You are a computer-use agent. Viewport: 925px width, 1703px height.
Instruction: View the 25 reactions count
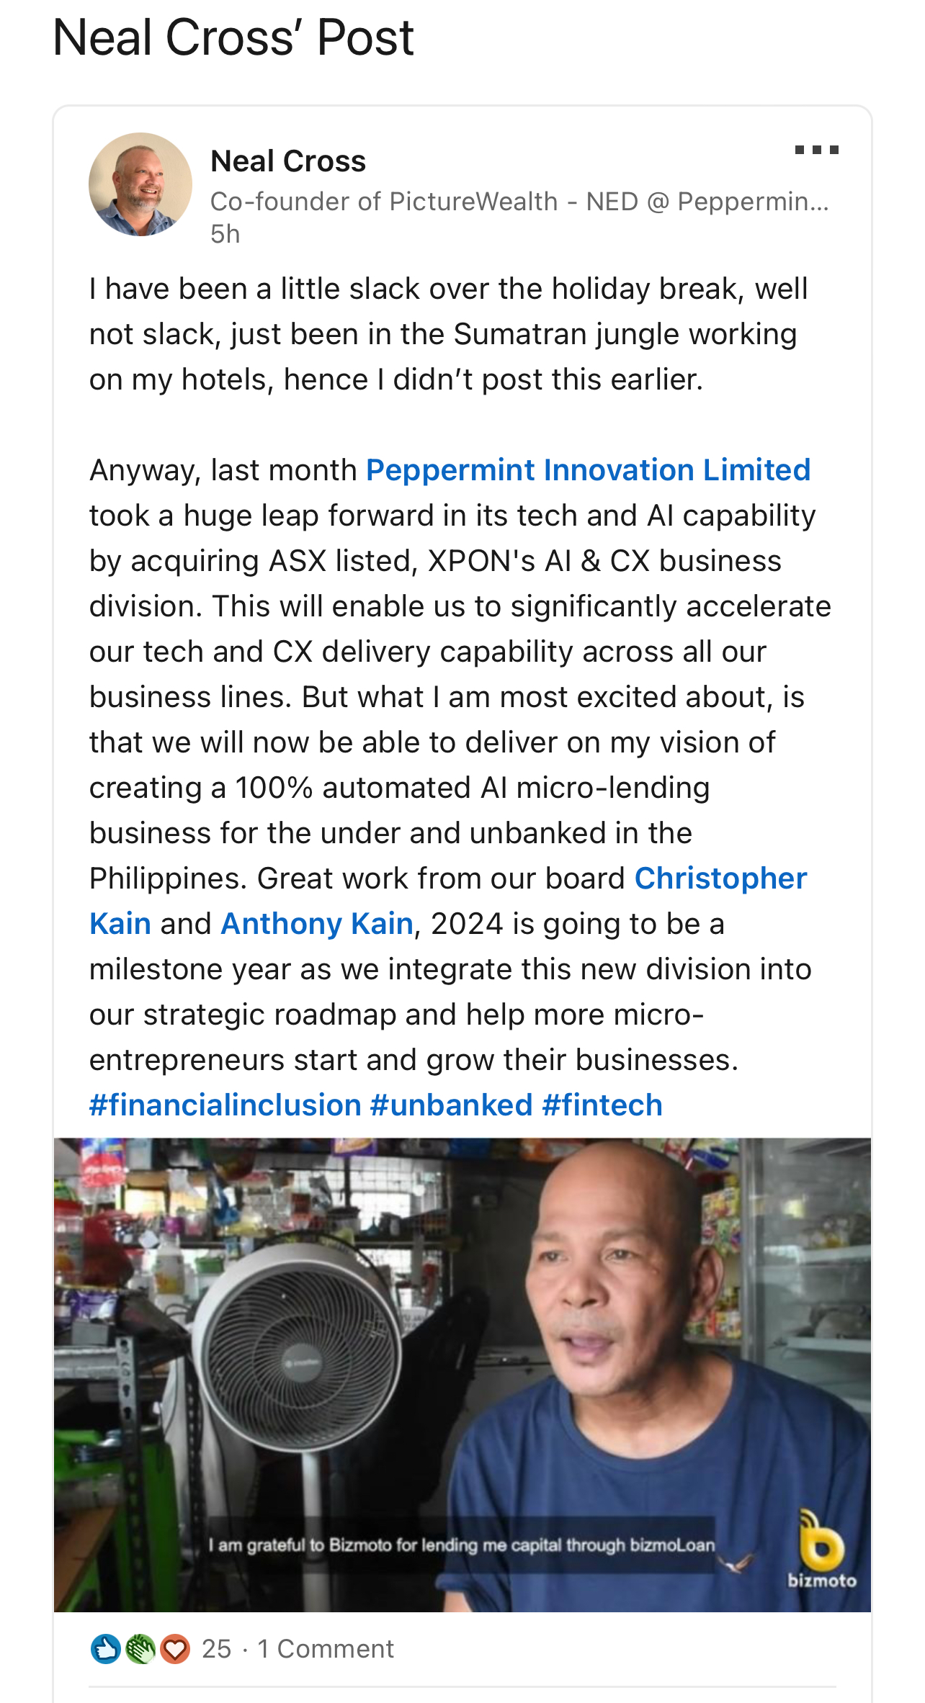click(217, 1648)
